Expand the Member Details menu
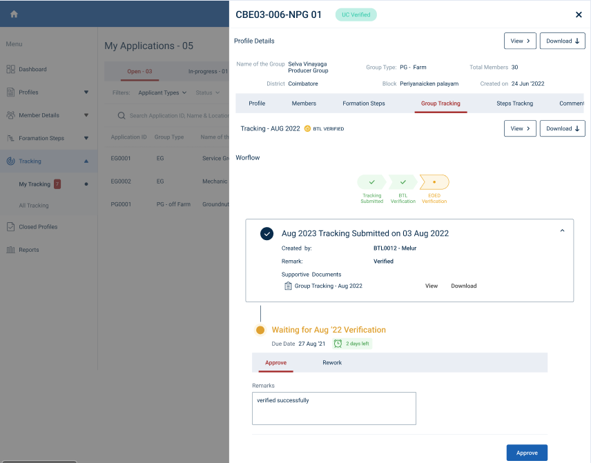Image resolution: width=591 pixels, height=463 pixels. click(x=86, y=115)
